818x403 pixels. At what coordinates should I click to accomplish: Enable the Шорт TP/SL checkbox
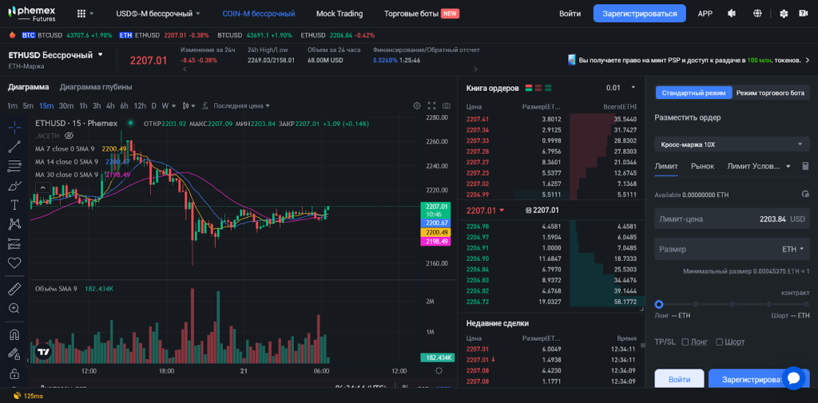[720, 342]
